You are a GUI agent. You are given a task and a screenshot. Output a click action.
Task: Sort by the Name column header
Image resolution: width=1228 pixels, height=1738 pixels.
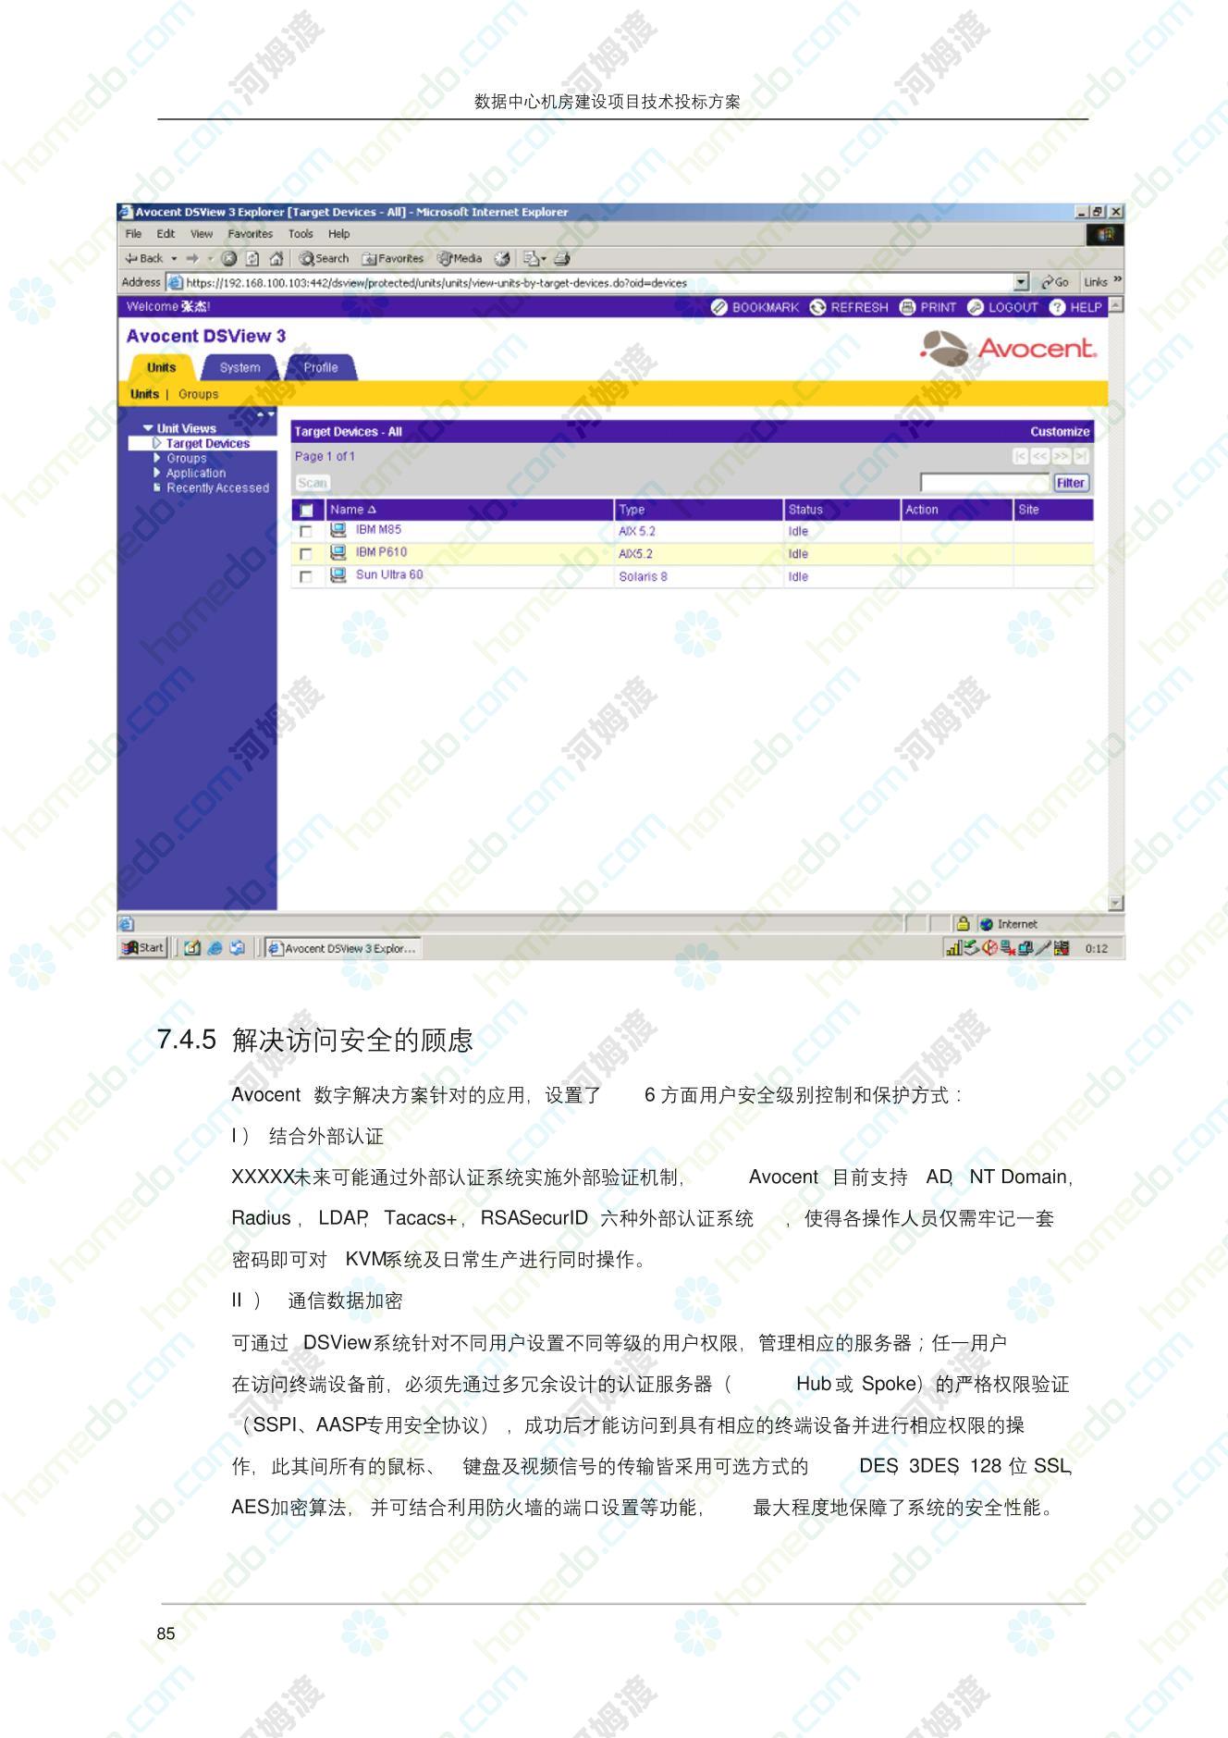[353, 510]
